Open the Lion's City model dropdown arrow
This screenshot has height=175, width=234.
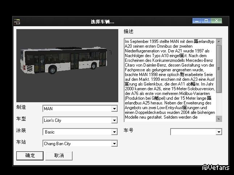coord(114,120)
